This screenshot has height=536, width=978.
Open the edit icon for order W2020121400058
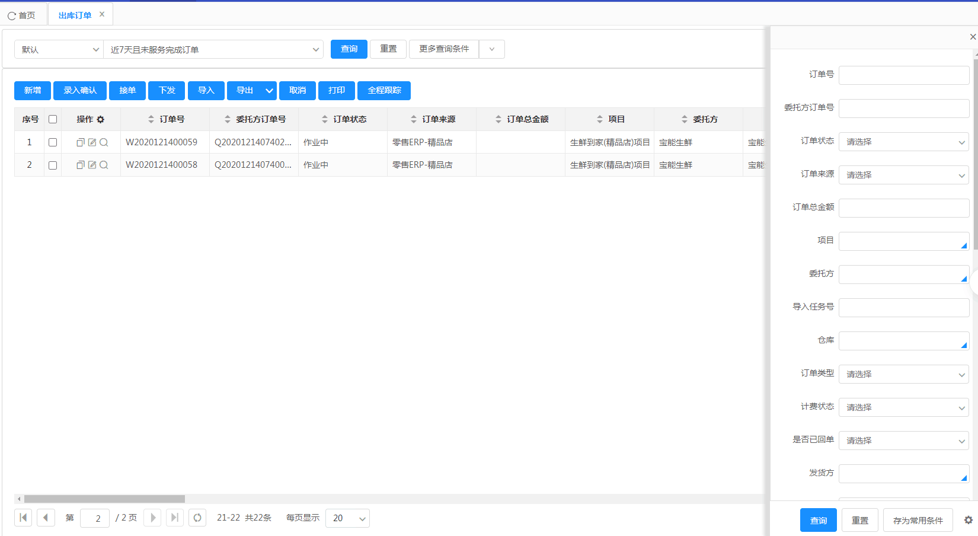92,164
